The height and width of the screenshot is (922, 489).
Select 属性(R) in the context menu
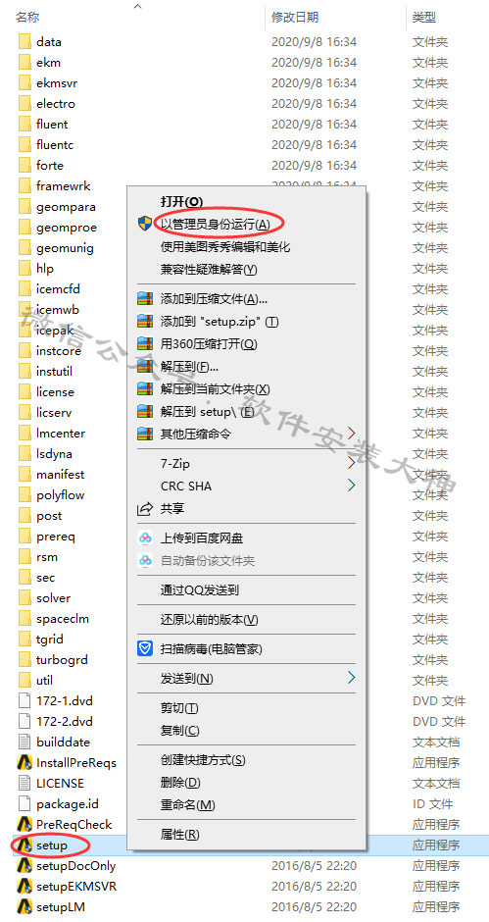click(180, 835)
